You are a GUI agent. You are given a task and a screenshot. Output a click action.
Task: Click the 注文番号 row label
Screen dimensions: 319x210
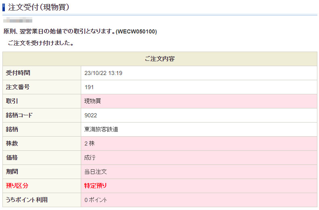click(x=17, y=87)
